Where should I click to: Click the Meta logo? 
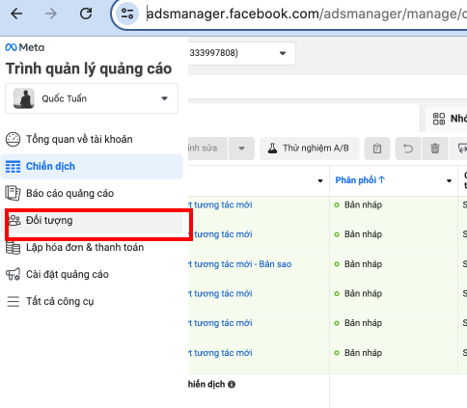tap(25, 47)
